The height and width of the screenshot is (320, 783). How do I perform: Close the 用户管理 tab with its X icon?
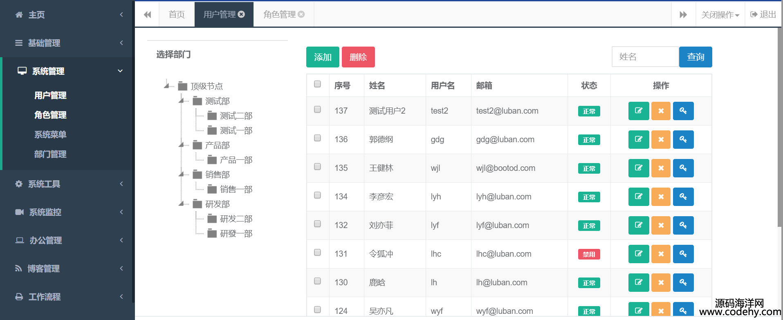242,14
